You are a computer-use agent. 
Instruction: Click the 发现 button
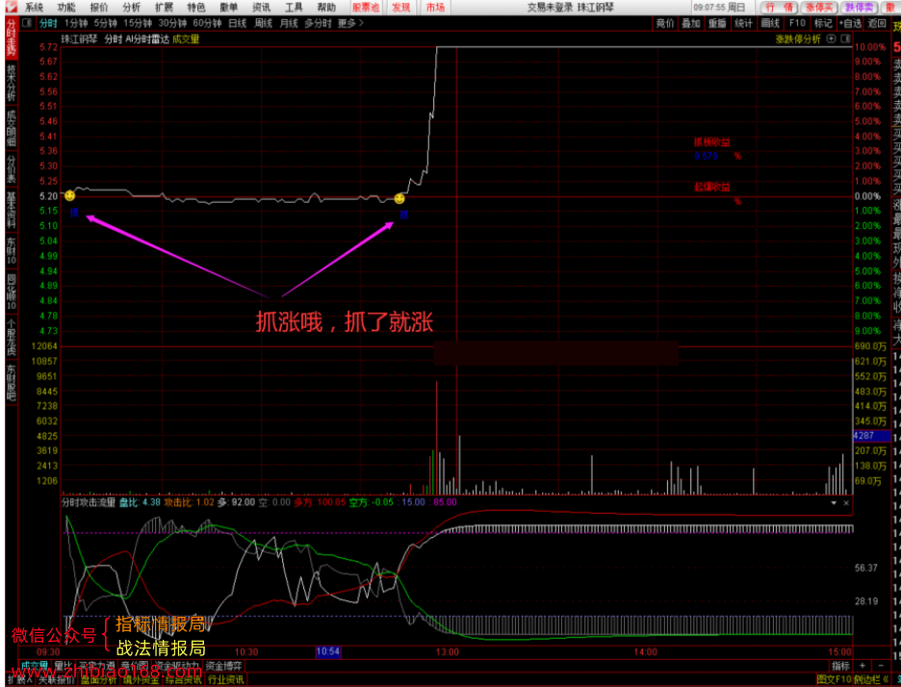pos(401,8)
